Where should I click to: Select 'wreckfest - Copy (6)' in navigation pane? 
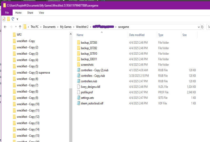tap(25, 79)
